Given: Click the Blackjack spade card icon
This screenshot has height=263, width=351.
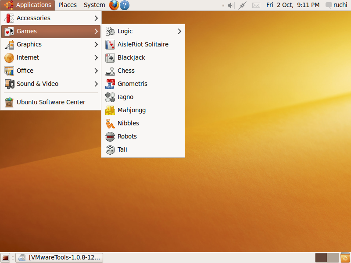Looking at the screenshot, I should [110, 58].
